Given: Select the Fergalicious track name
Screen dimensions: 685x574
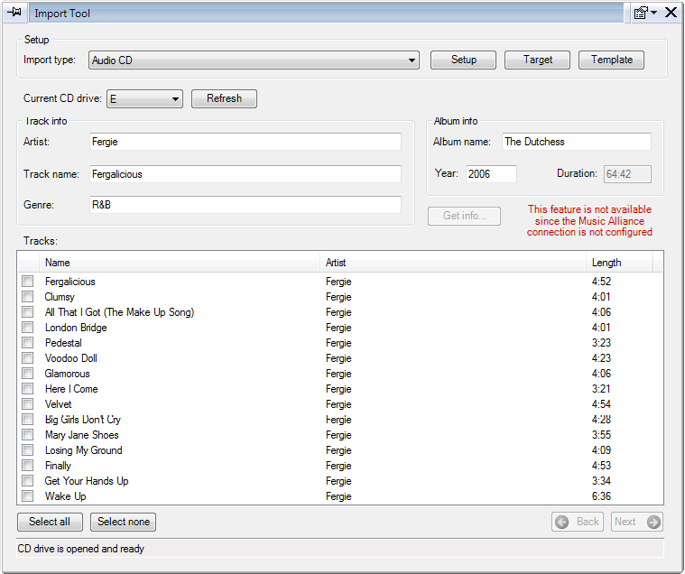Looking at the screenshot, I should coord(70,282).
